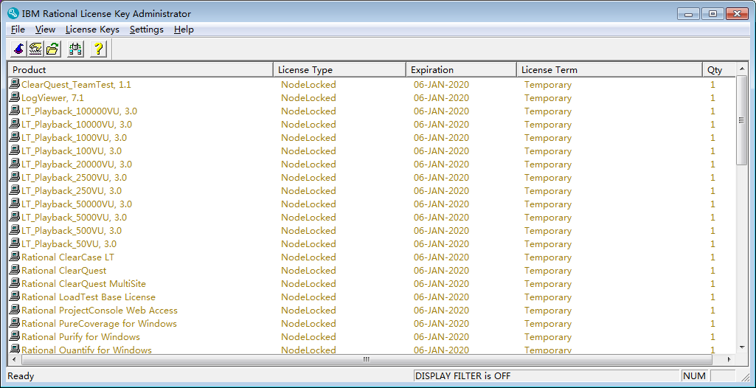Sort by the Qty column header
This screenshot has width=756, height=388.
coord(719,70)
